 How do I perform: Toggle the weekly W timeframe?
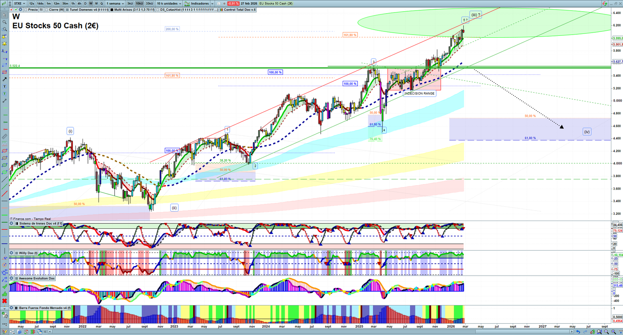[x=91, y=4]
